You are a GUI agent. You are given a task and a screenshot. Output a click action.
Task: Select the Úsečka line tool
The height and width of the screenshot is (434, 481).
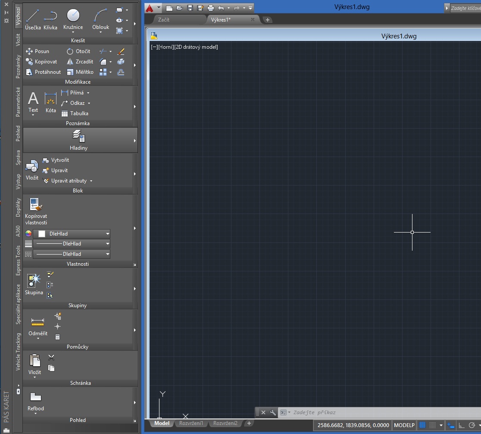pos(33,19)
